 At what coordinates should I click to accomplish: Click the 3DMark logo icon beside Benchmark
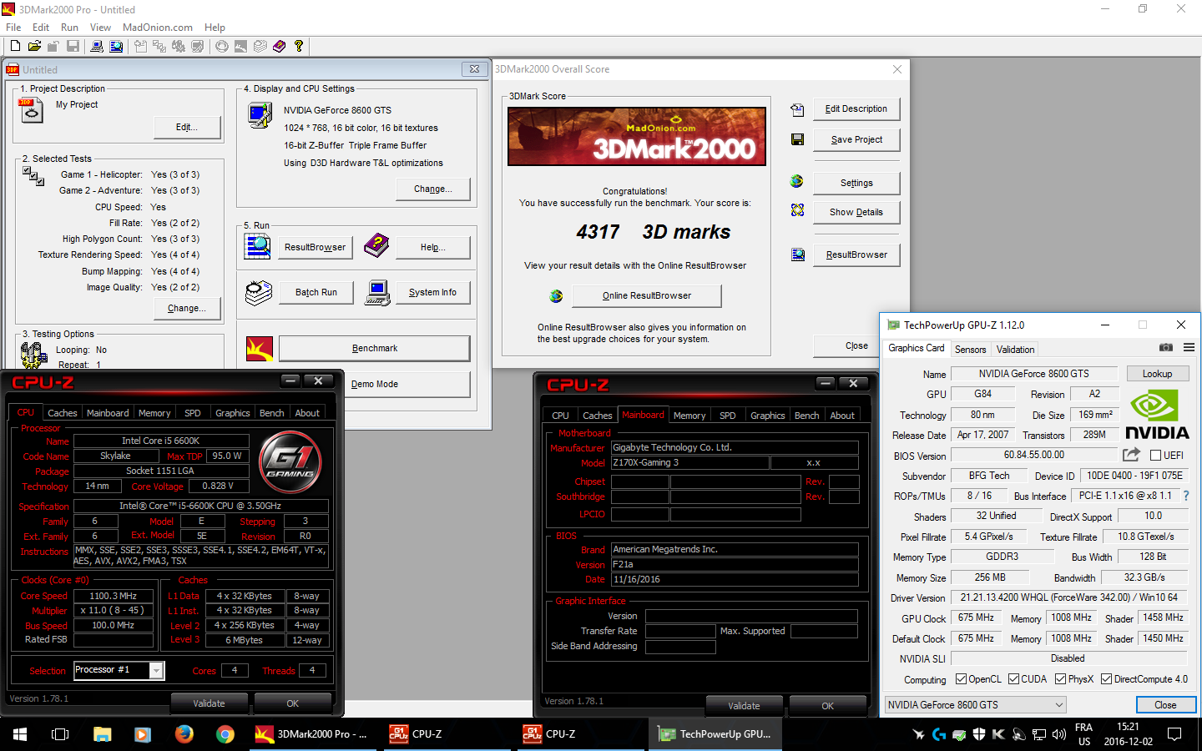coord(260,348)
